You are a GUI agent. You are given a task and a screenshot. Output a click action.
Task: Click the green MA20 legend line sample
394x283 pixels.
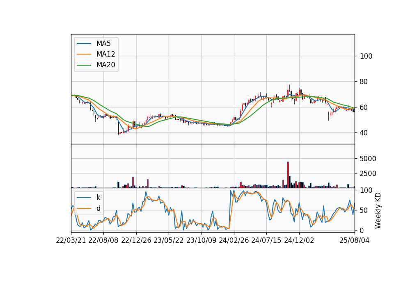[84, 65]
